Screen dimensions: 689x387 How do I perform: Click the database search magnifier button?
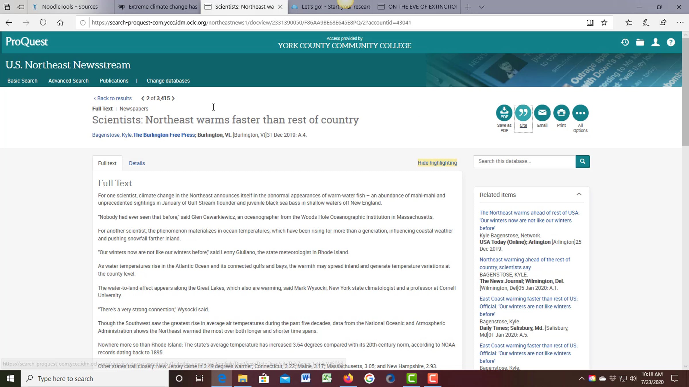click(x=582, y=161)
